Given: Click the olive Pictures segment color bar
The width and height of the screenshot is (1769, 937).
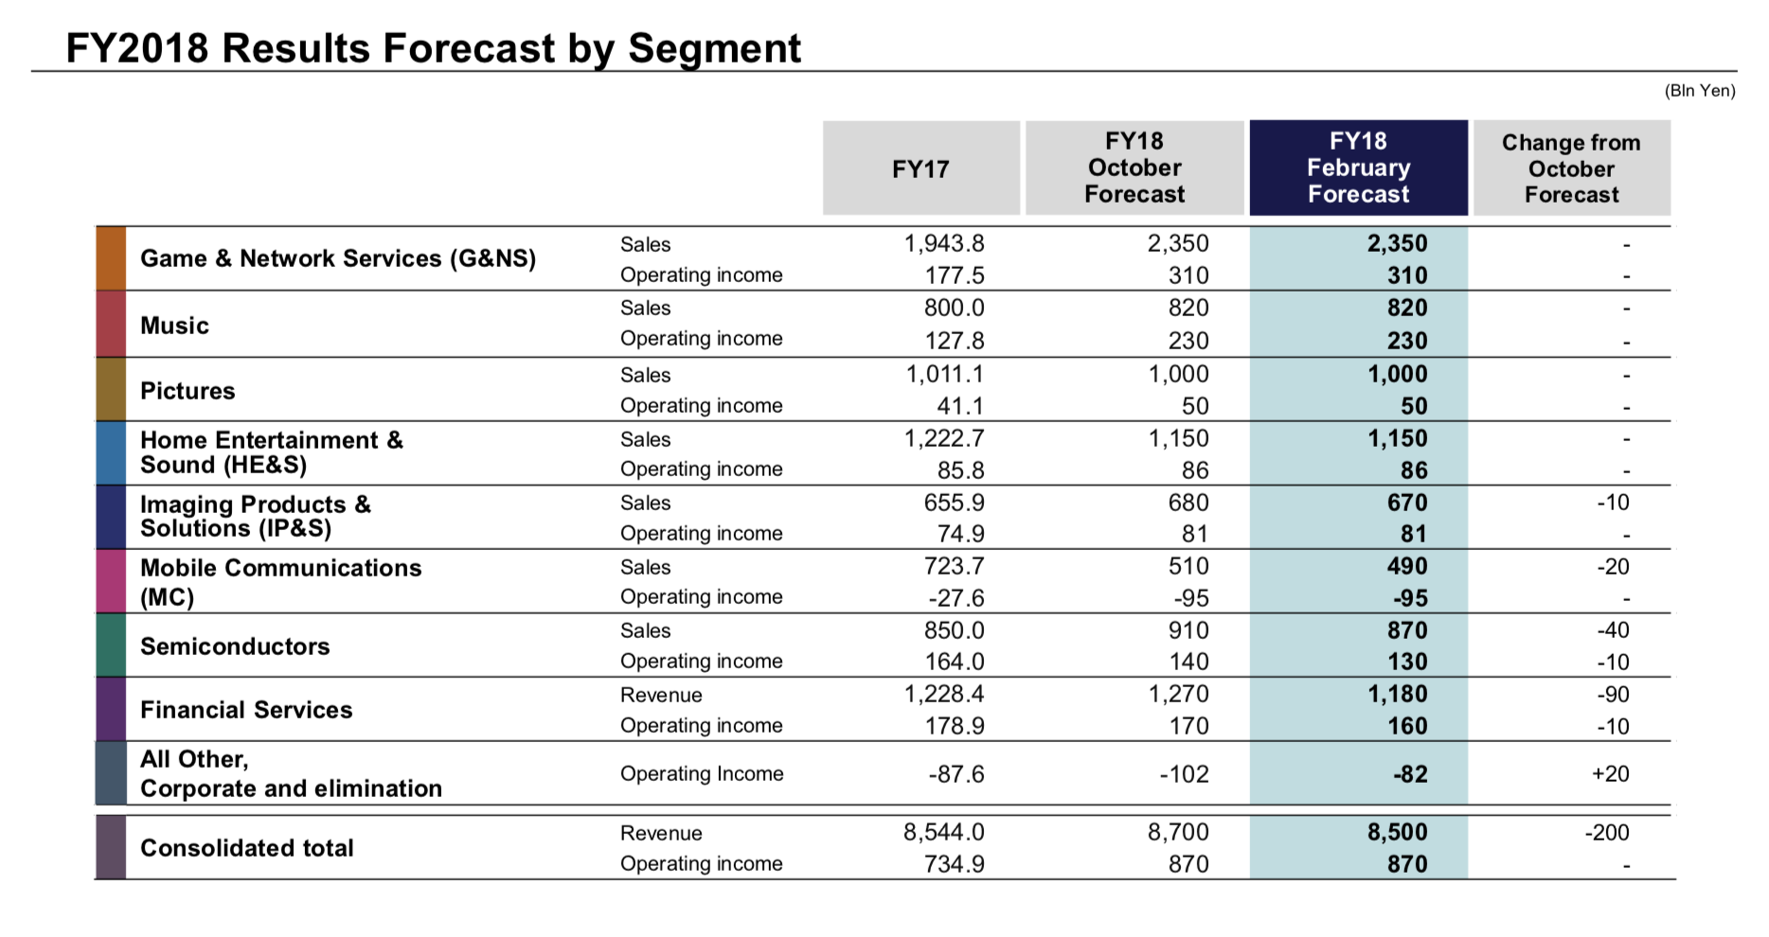Looking at the screenshot, I should click(x=111, y=389).
